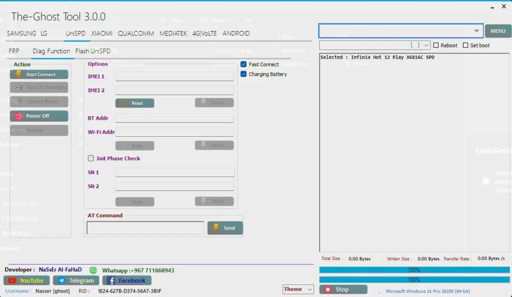Open the Telegram icon link
Viewport: 512px width, 297px height.
pos(61,280)
